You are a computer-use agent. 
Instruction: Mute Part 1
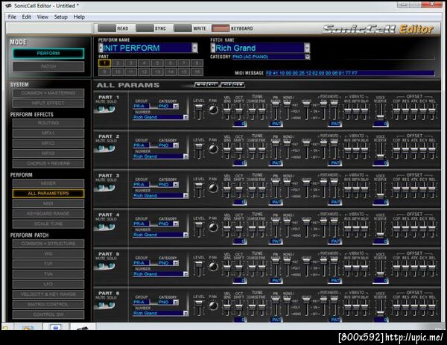101,109
